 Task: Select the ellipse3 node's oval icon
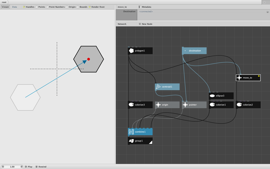pos(212,96)
